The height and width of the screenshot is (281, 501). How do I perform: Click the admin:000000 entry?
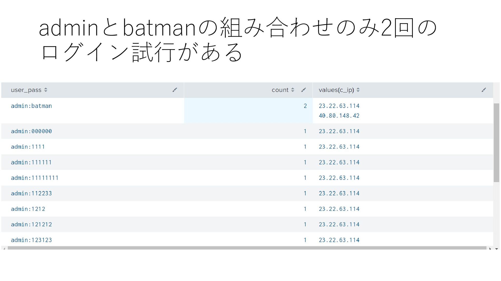(31, 131)
